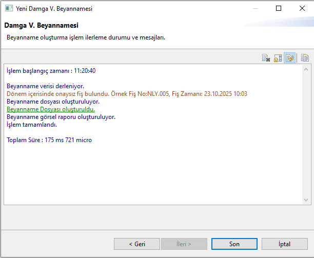Copy log messages using the copy icon
Viewport: 314px width, 258px height.
point(305,58)
